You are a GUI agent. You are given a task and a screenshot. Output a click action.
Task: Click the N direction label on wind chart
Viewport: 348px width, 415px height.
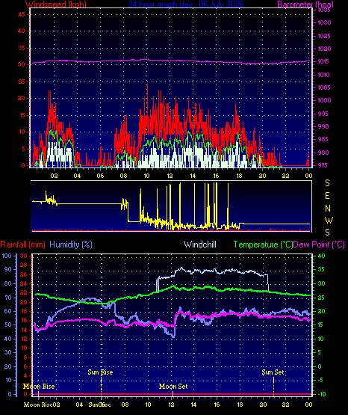tap(328, 209)
